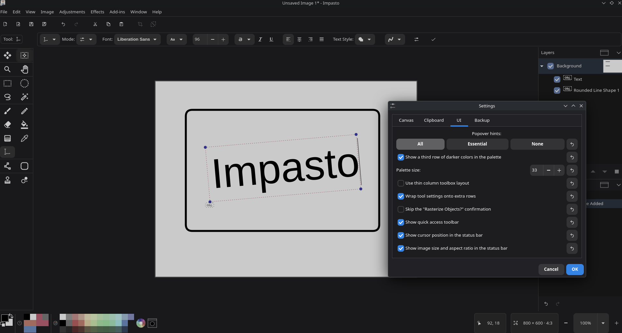
Task: Pick the Color Picker eyedropper tool
Action: (x=24, y=138)
